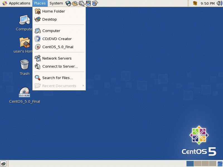This screenshot has width=223, height=167.
Task: Launch OpenOffice Calc from the top panel
Action: [x=95, y=3]
